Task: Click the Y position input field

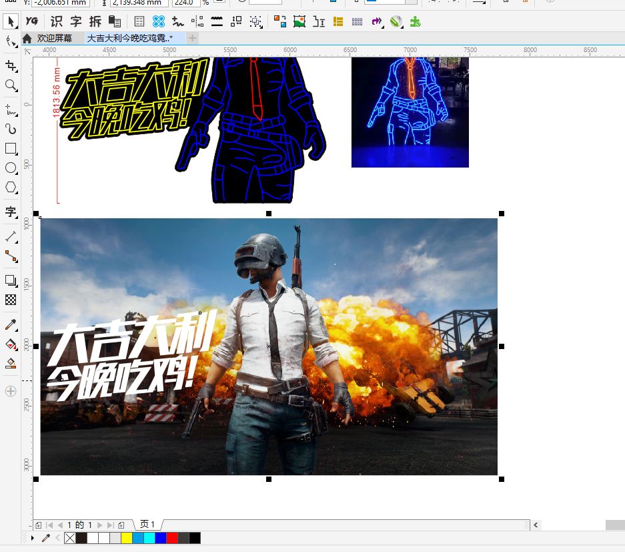Action: coord(61,3)
